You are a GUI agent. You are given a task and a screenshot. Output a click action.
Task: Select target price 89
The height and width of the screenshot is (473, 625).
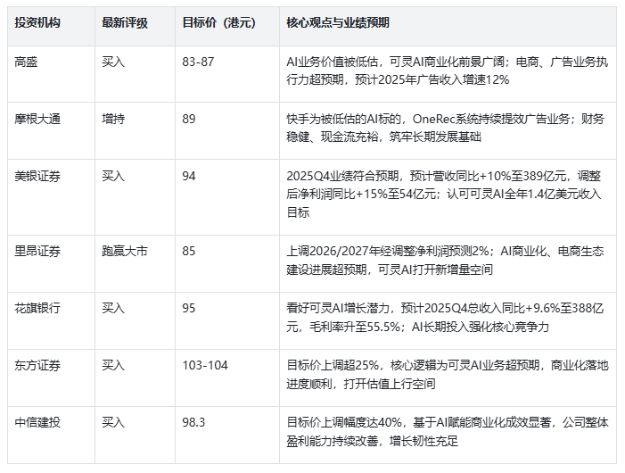(189, 119)
